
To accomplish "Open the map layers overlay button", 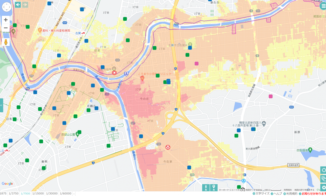I will 323,179.
